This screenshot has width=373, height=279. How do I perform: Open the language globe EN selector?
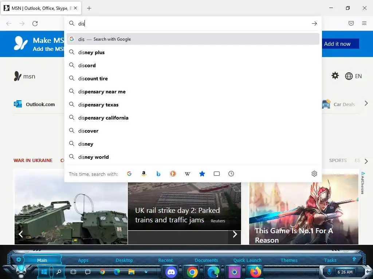coord(353,76)
